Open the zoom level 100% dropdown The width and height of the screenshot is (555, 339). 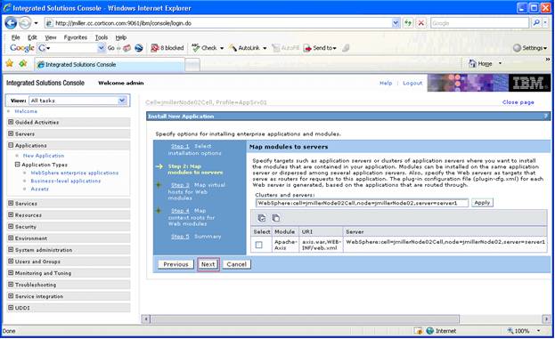pyautogui.click(x=539, y=331)
